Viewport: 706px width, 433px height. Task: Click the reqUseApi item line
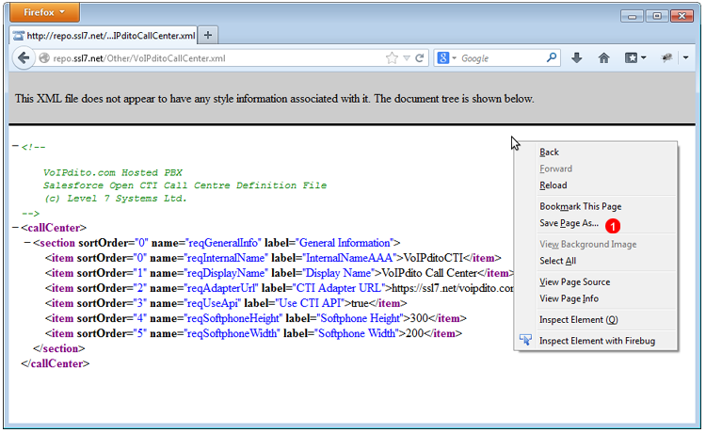coord(226,303)
